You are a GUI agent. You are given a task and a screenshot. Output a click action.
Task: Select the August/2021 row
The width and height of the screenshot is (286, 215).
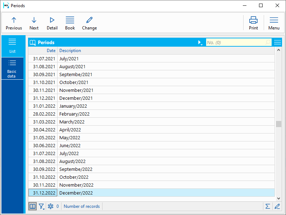pyautogui.click(x=151, y=66)
